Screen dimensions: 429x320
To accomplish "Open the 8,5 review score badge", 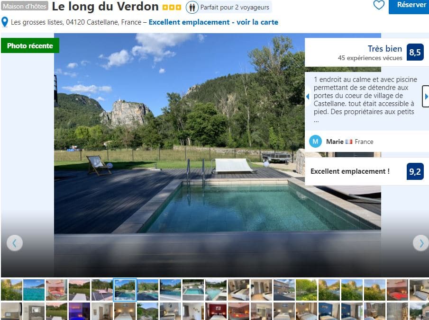I will coord(415,52).
